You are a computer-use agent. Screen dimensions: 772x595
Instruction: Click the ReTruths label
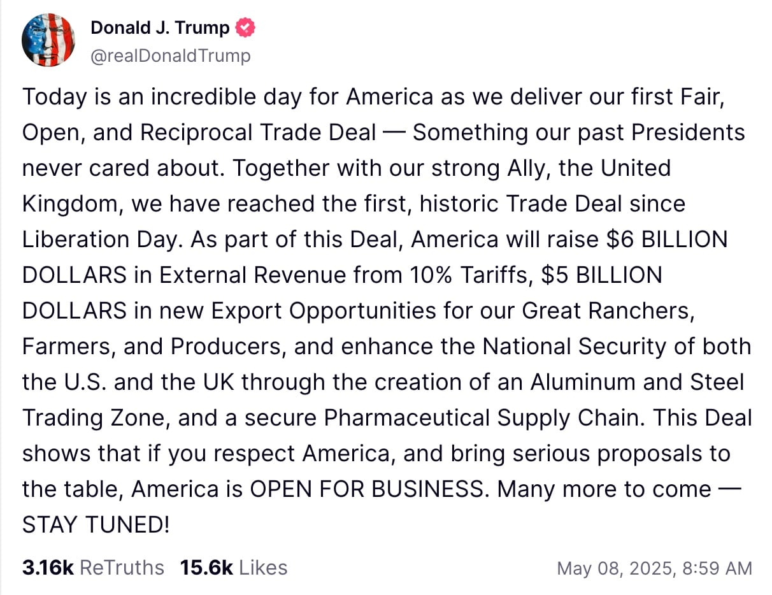click(122, 568)
